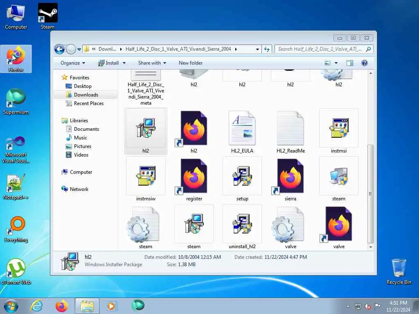Screen dimensions: 419x314
Task: Select the valve Firefox shortcut file
Action: pyautogui.click(x=338, y=227)
